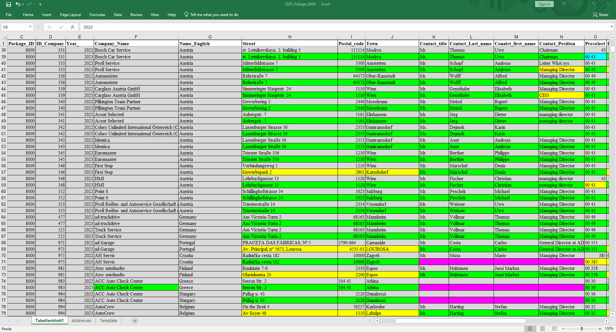Click the Enter formula checkmark icon
Viewport: 616px width, 332px height.
tap(61, 27)
